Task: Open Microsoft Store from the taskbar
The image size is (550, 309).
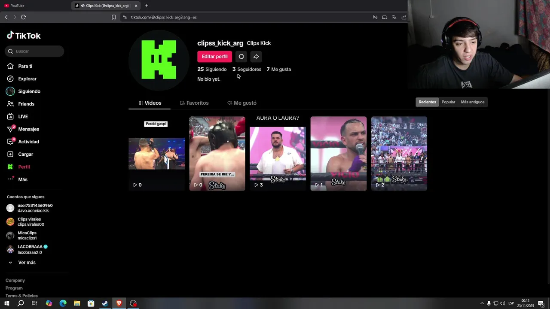Action: (91, 303)
